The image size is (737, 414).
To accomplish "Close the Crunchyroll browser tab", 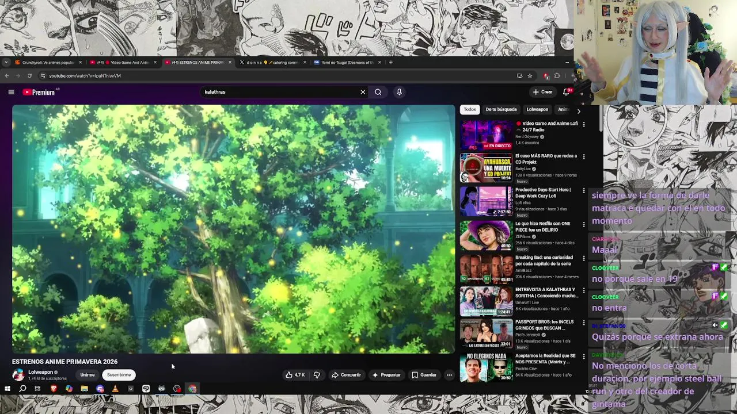I will (81, 62).
